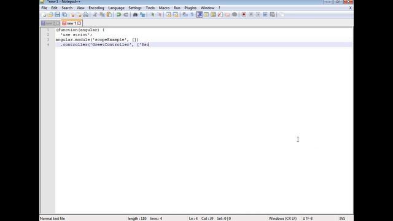
Task: Click the X at menu bar's right end
Action: [x=351, y=8]
